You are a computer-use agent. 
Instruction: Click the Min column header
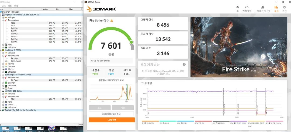pyautogui.click(x=62, y=9)
